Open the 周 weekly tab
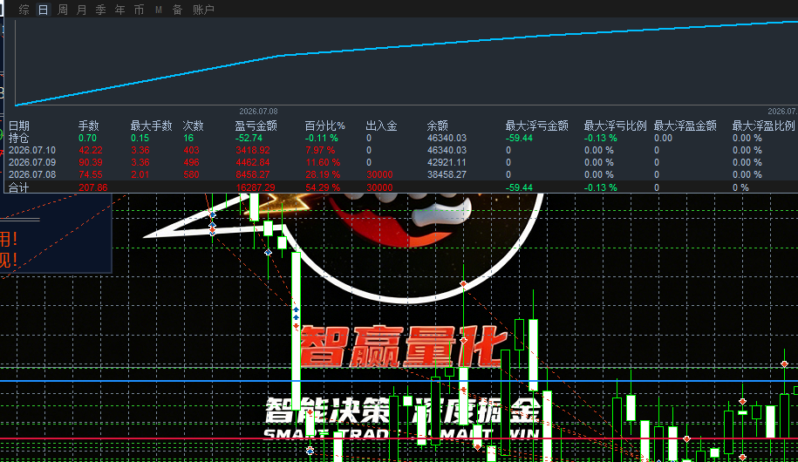Image resolution: width=798 pixels, height=462 pixels. coord(62,10)
